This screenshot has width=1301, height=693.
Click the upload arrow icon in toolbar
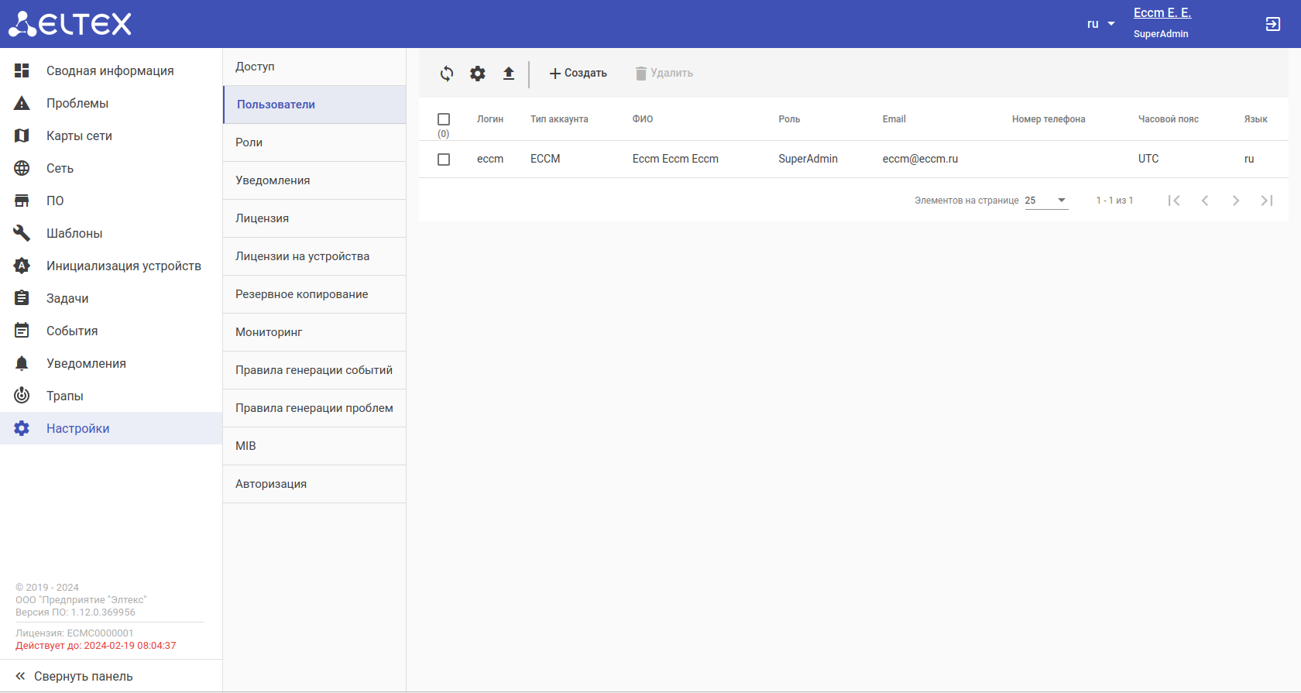509,74
